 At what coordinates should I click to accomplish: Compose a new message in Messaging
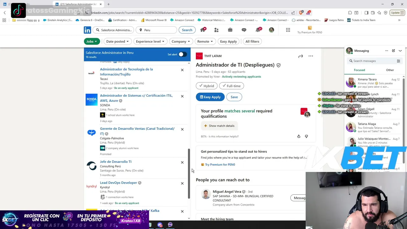(394, 51)
